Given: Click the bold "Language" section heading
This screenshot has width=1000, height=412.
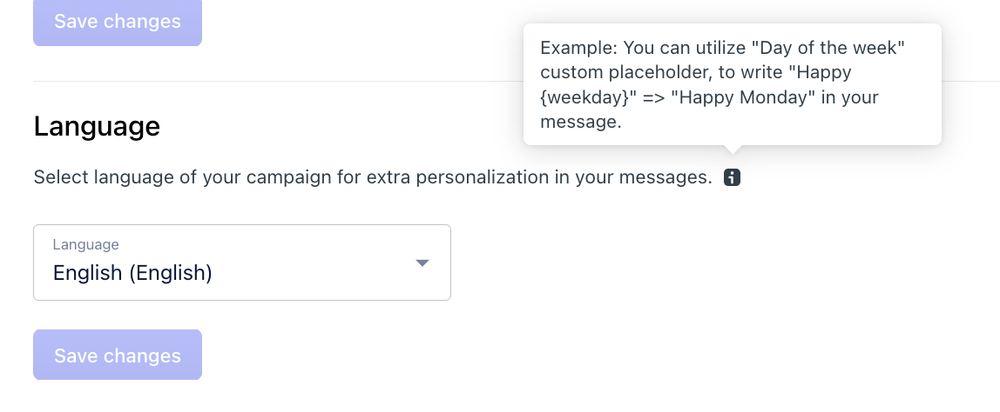Looking at the screenshot, I should (97, 126).
